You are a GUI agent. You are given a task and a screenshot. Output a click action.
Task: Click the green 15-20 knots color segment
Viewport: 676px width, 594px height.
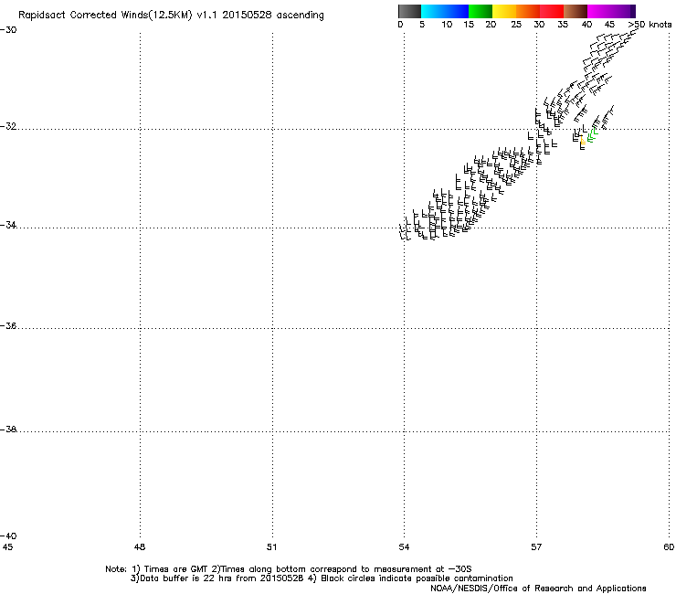481,11
